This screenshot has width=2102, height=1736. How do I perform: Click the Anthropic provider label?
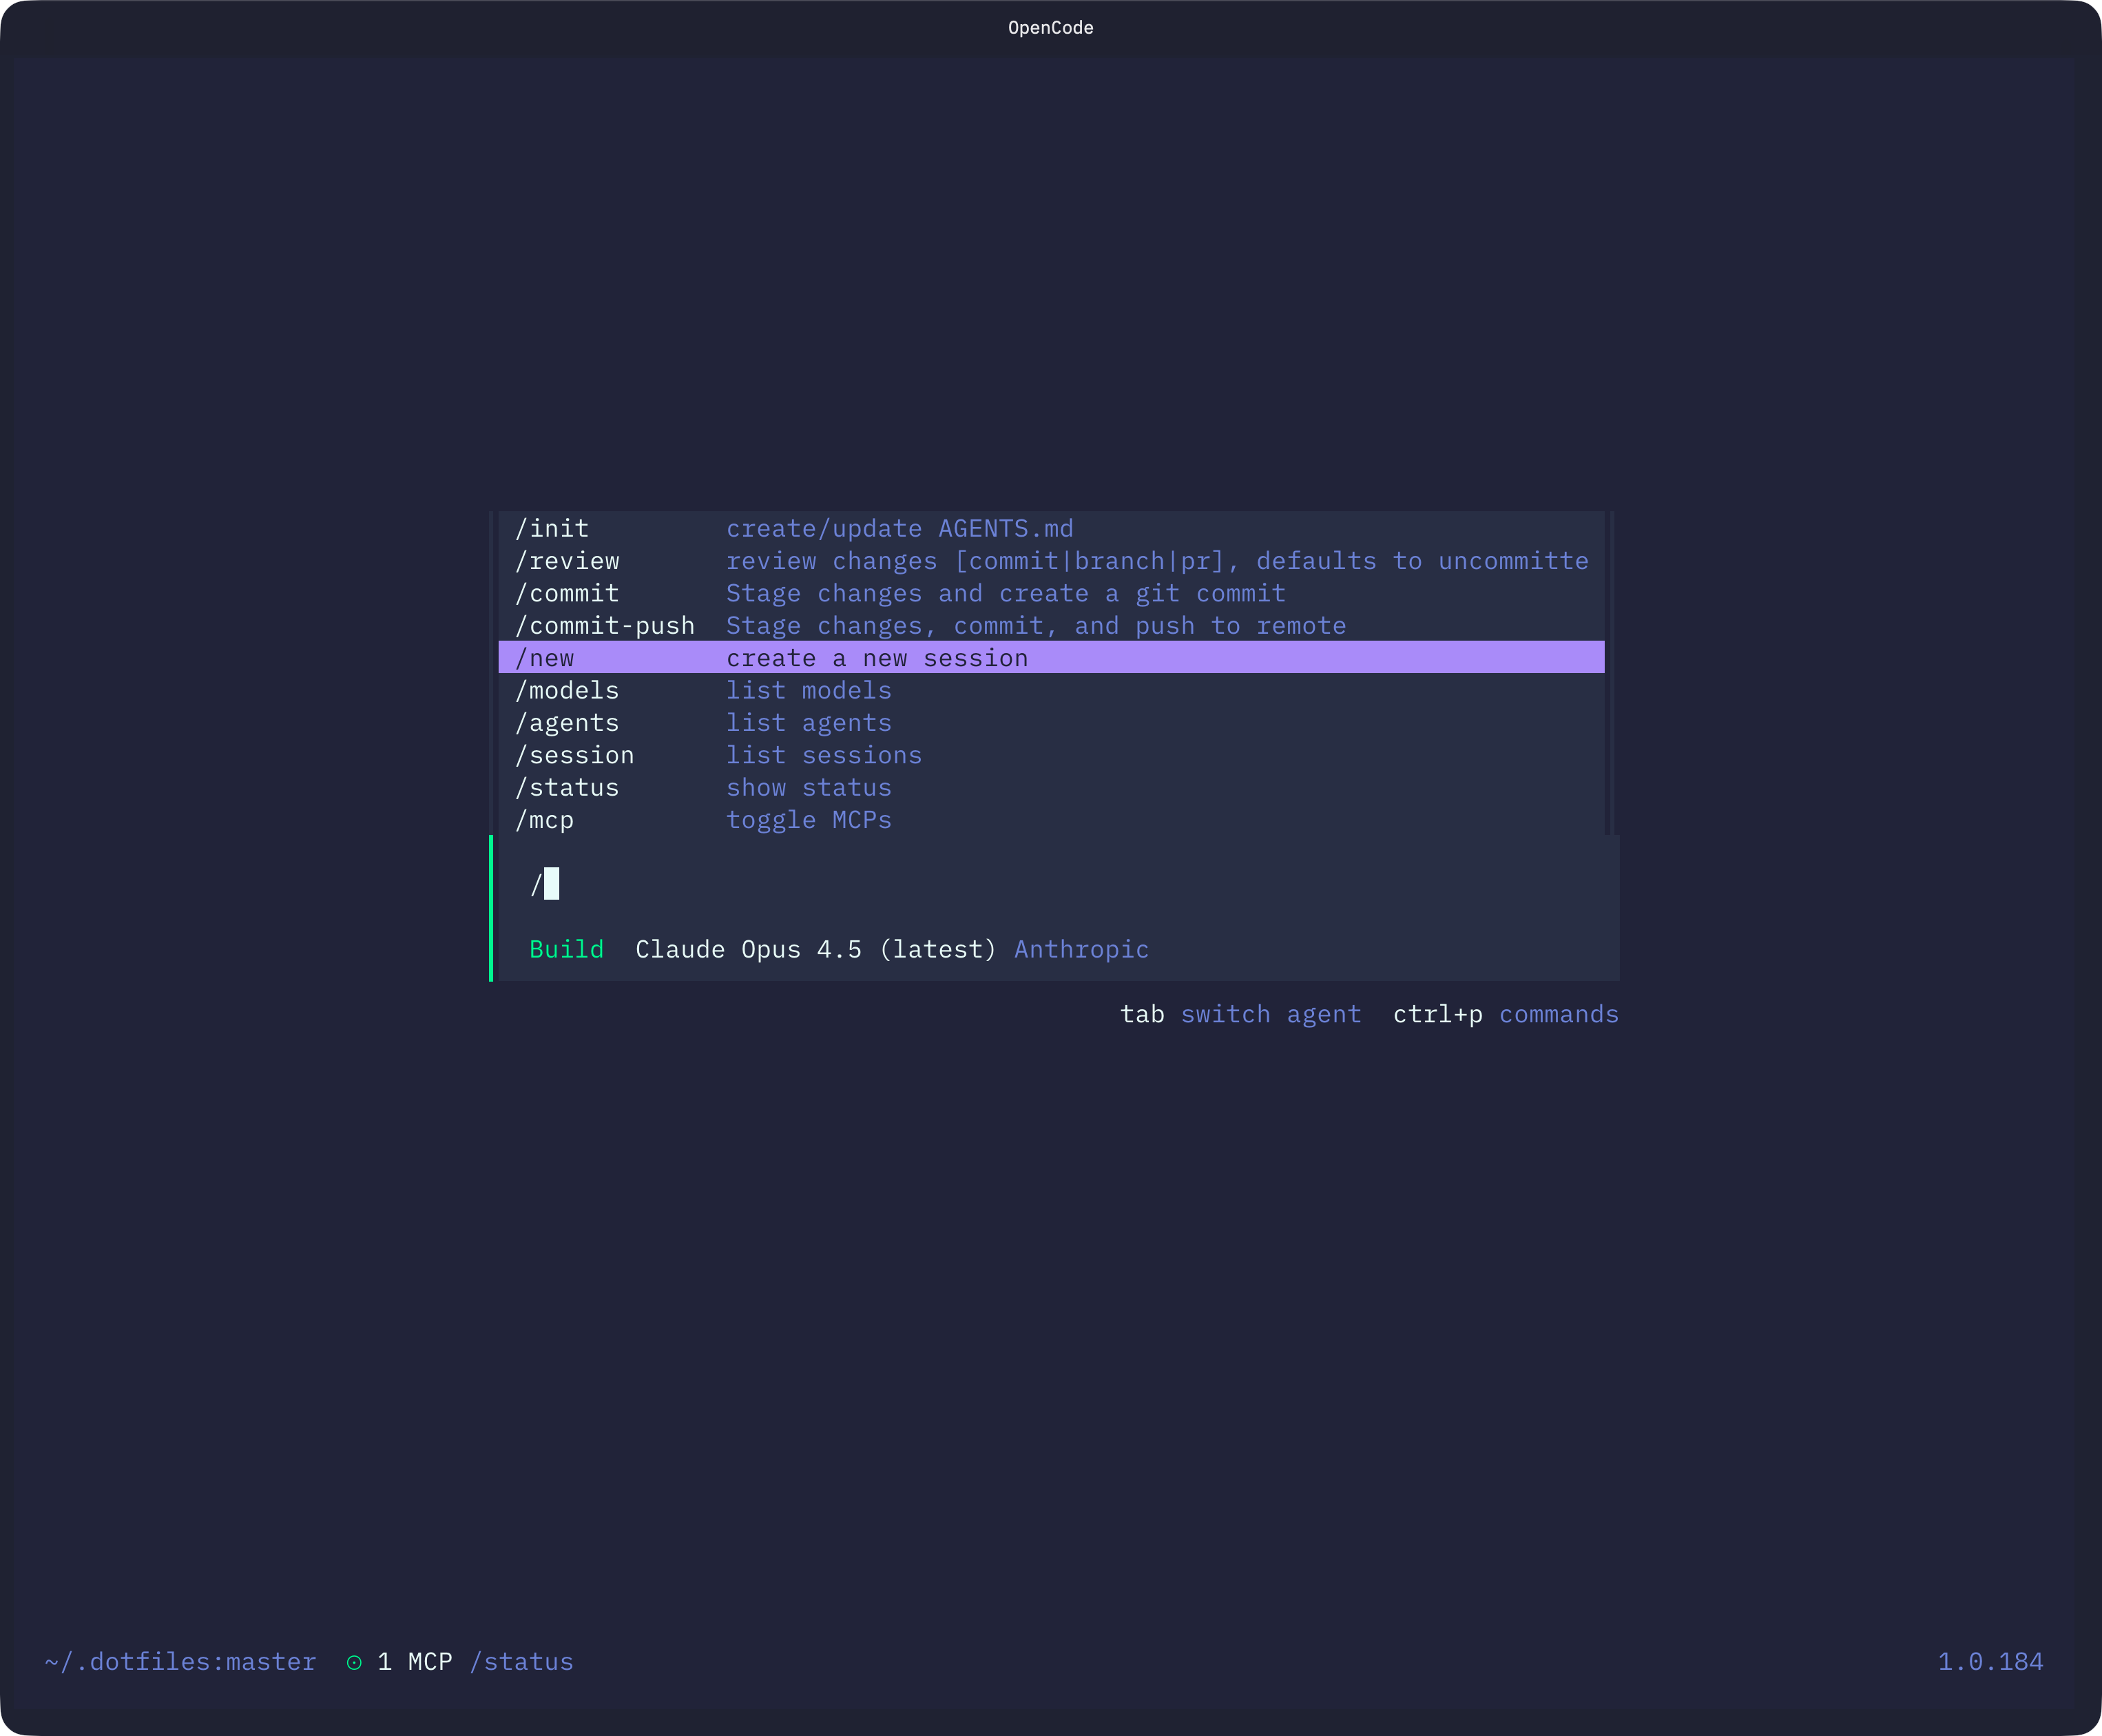click(1081, 949)
